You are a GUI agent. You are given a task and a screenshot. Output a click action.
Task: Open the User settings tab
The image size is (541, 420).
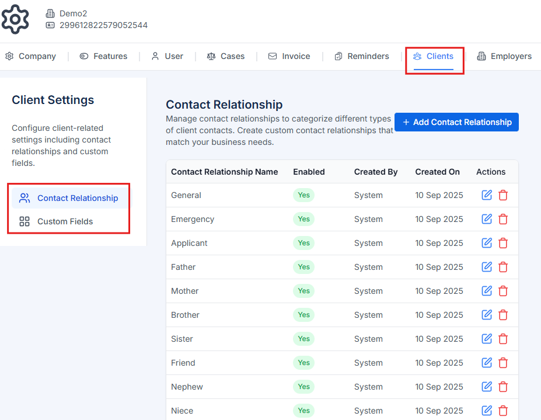pyautogui.click(x=167, y=56)
